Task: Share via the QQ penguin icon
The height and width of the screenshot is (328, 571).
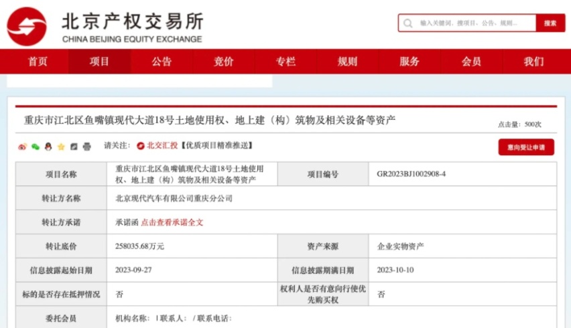Action: (48, 147)
